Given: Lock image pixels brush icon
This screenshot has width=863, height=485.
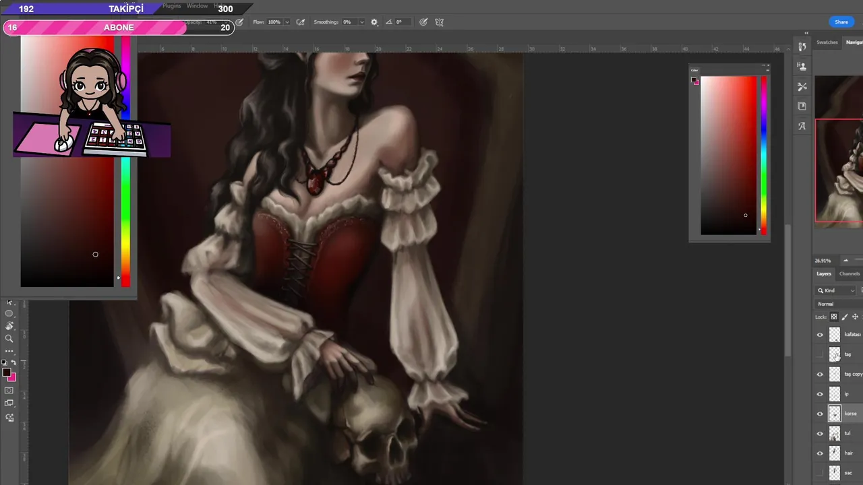Looking at the screenshot, I should [845, 317].
